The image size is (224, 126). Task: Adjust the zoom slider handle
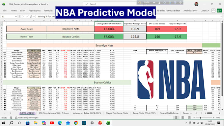click(201, 117)
